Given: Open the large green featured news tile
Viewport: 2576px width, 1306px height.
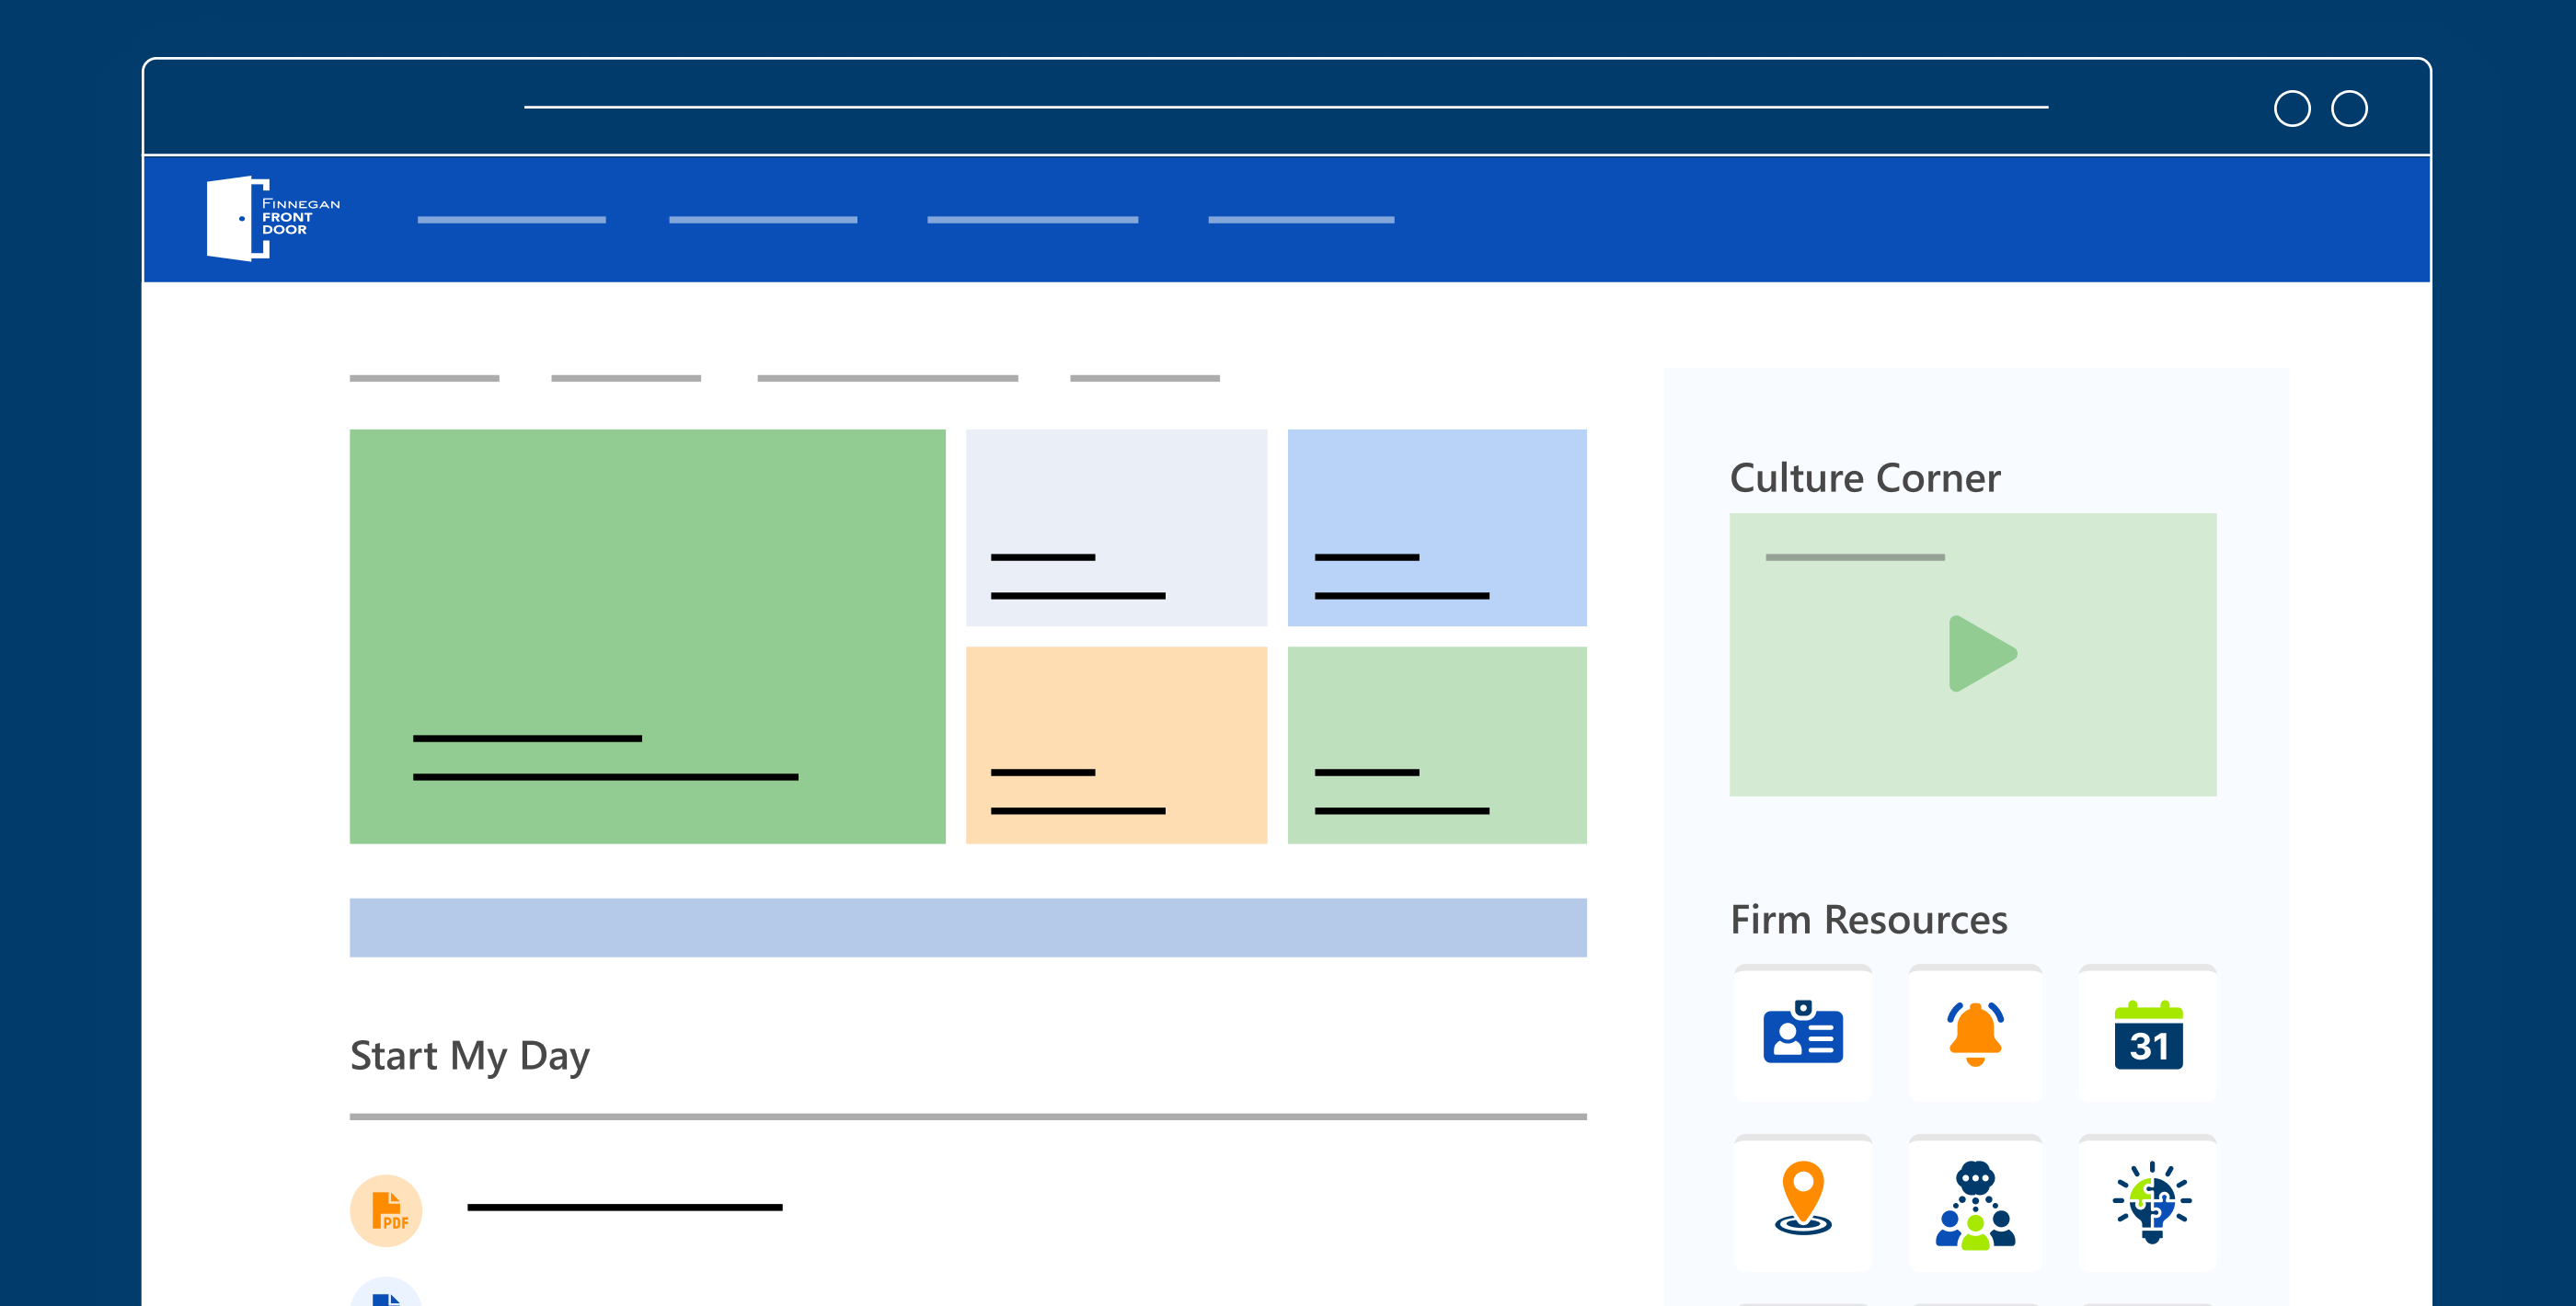Looking at the screenshot, I should tap(647, 636).
